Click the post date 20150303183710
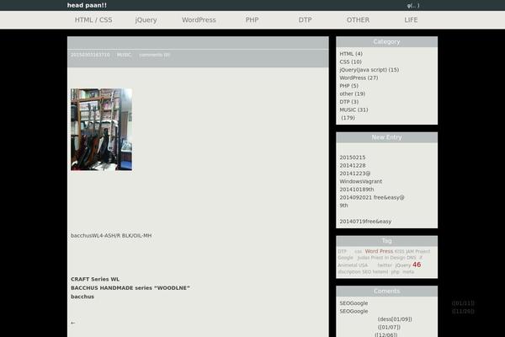This screenshot has height=337, width=505. pyautogui.click(x=90, y=55)
